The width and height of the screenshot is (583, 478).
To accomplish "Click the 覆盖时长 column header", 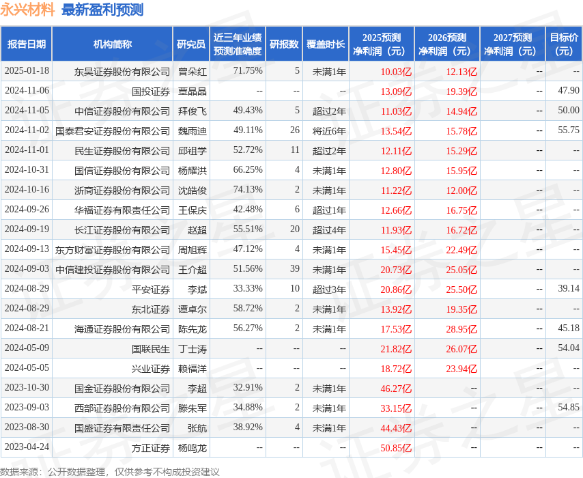I will tap(326, 44).
